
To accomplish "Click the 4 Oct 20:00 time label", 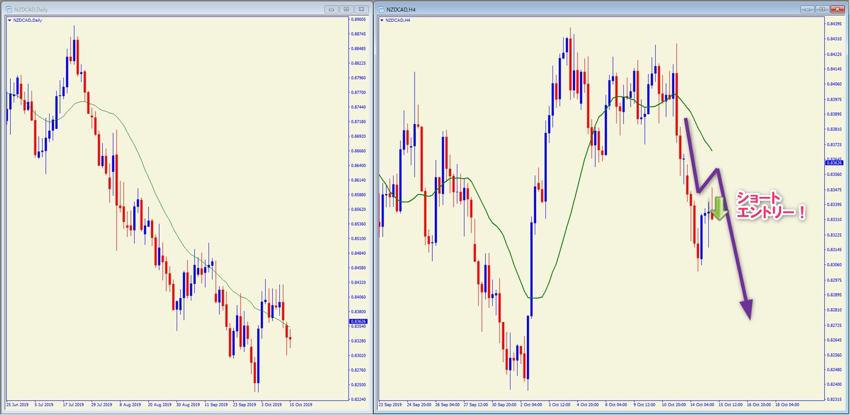I will pyautogui.click(x=588, y=405).
